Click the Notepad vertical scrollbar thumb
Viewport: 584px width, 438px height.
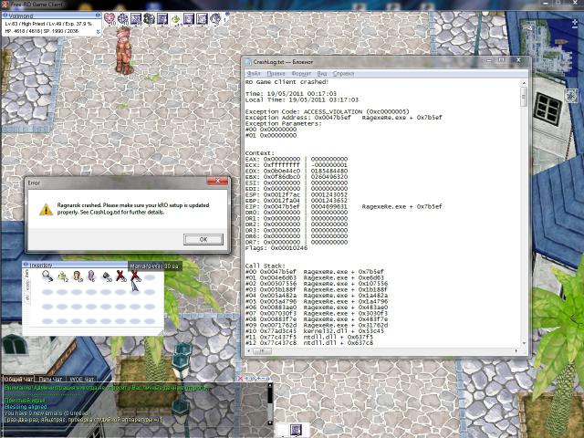click(524, 97)
